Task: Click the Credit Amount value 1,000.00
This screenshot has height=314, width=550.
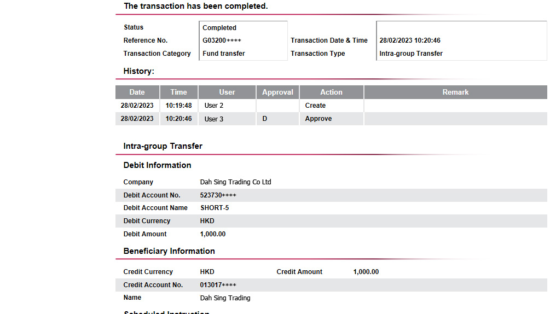Action: point(366,272)
